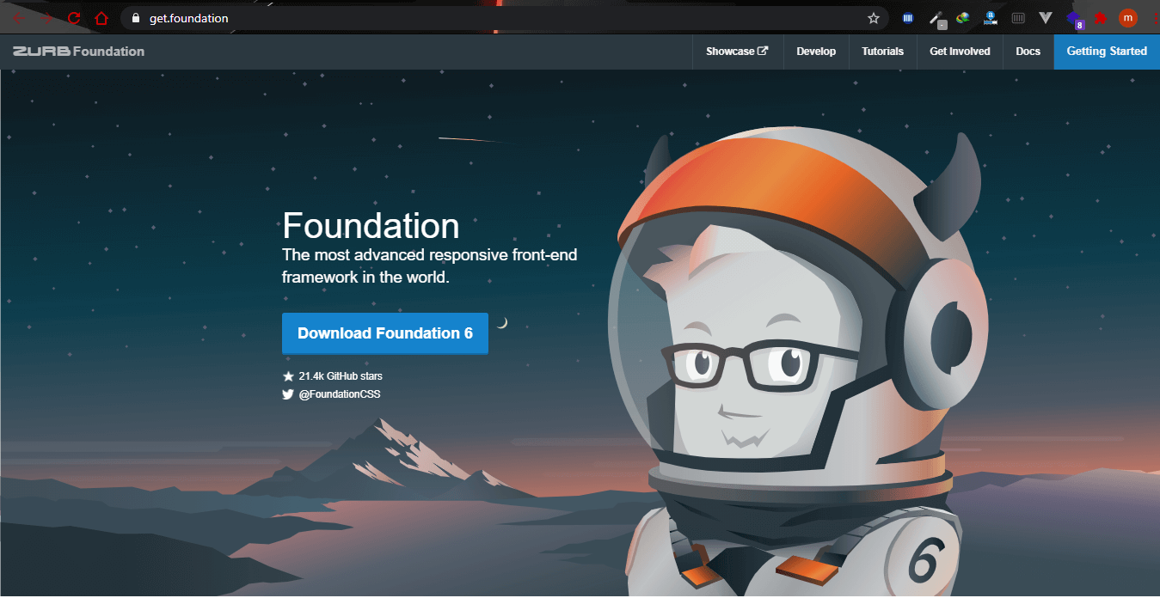Image resolution: width=1160 pixels, height=598 pixels.
Task: Open the red puzzle piece extensions icon
Action: (1100, 18)
